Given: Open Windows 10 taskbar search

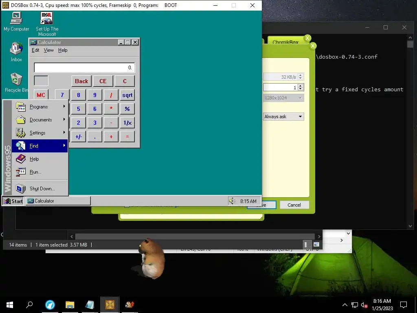Looking at the screenshot, I should click(x=29, y=304).
